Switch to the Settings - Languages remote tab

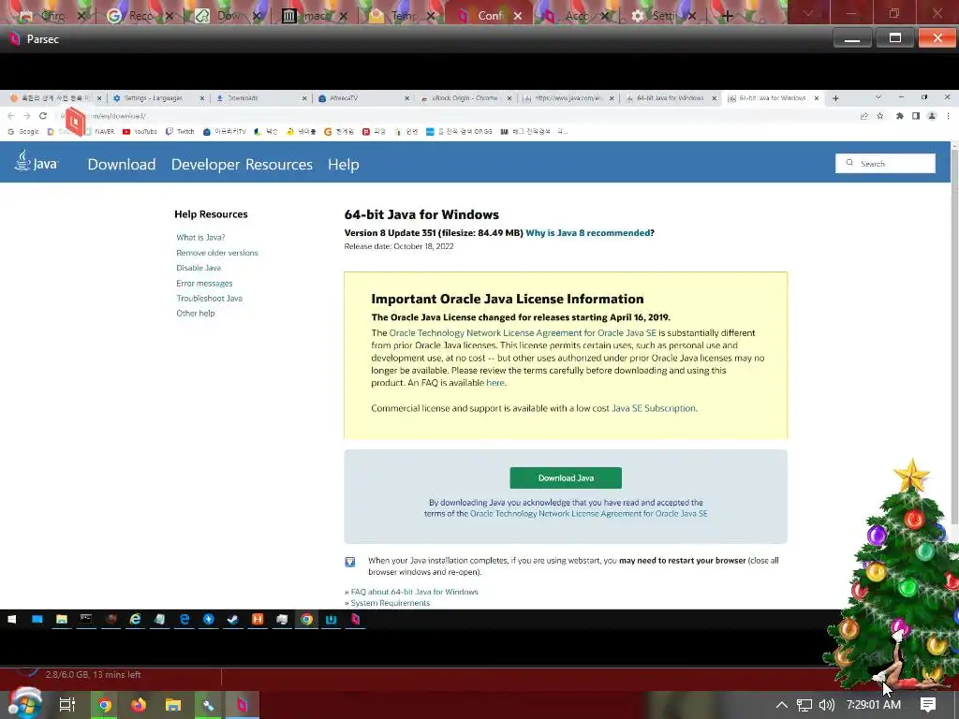(153, 97)
